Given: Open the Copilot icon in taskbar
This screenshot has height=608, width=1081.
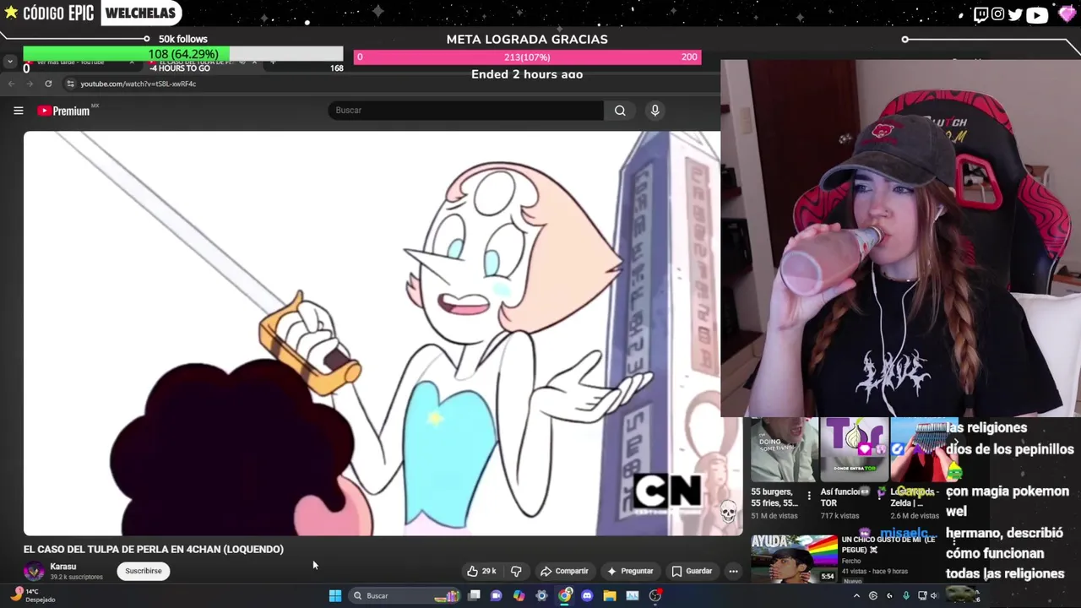Looking at the screenshot, I should 519,596.
